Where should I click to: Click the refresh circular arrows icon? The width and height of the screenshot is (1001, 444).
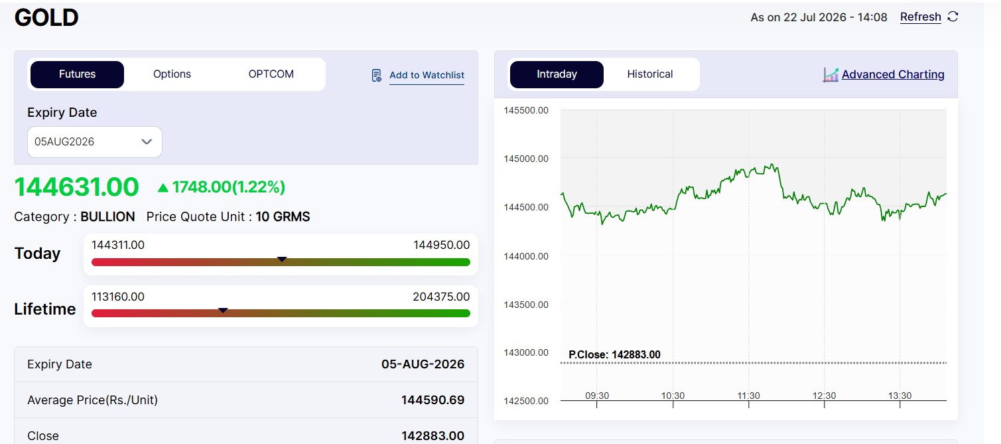[953, 17]
